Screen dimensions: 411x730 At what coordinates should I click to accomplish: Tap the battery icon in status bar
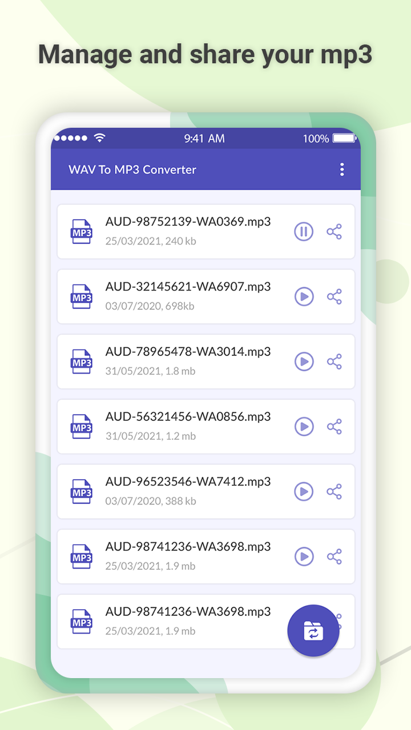(x=344, y=138)
